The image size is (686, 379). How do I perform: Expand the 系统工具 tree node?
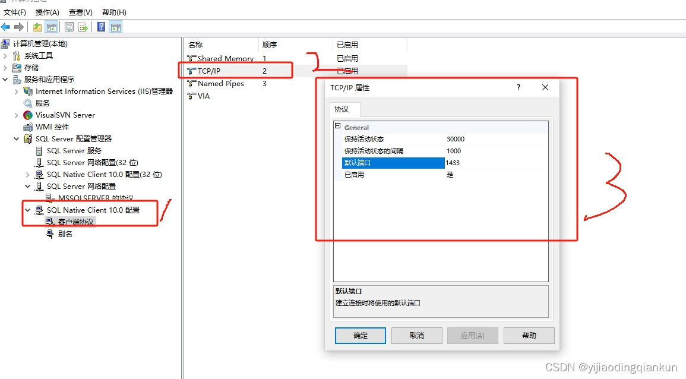click(5, 56)
